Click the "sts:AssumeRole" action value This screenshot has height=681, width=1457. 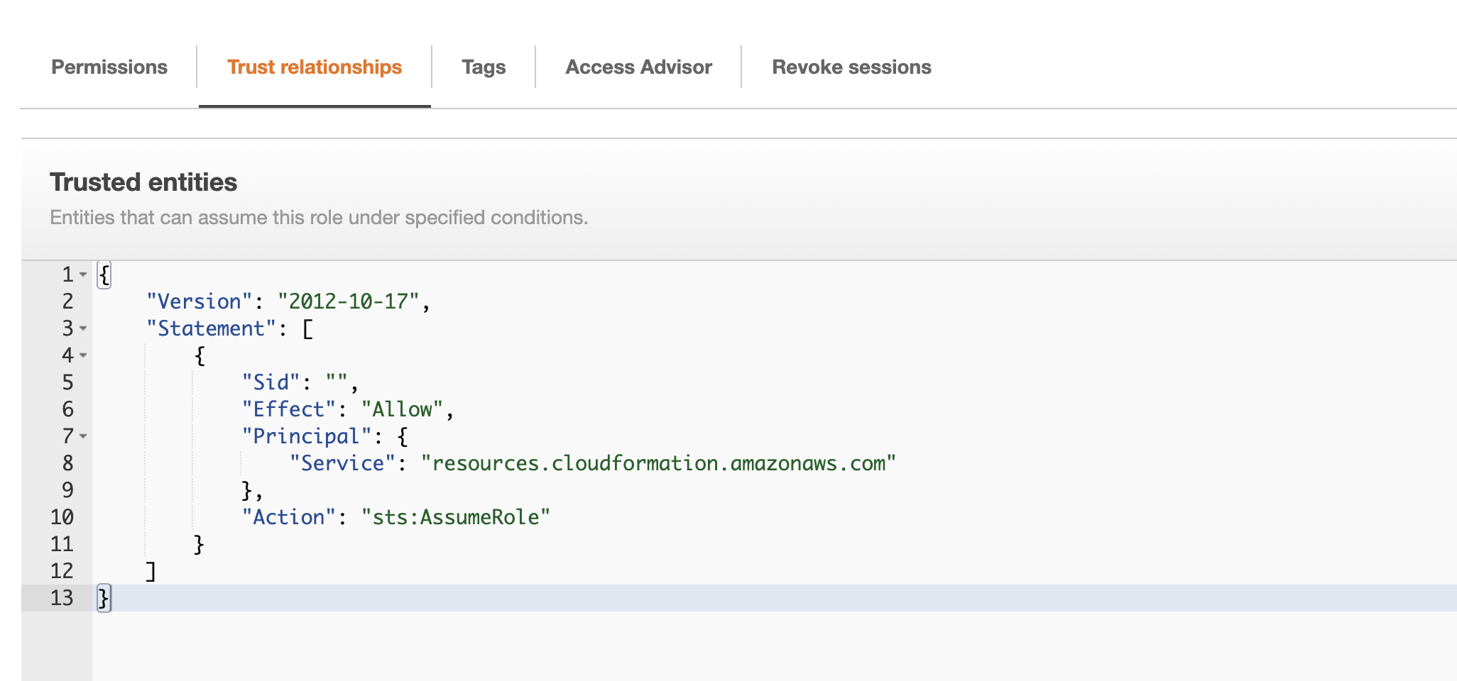455,517
